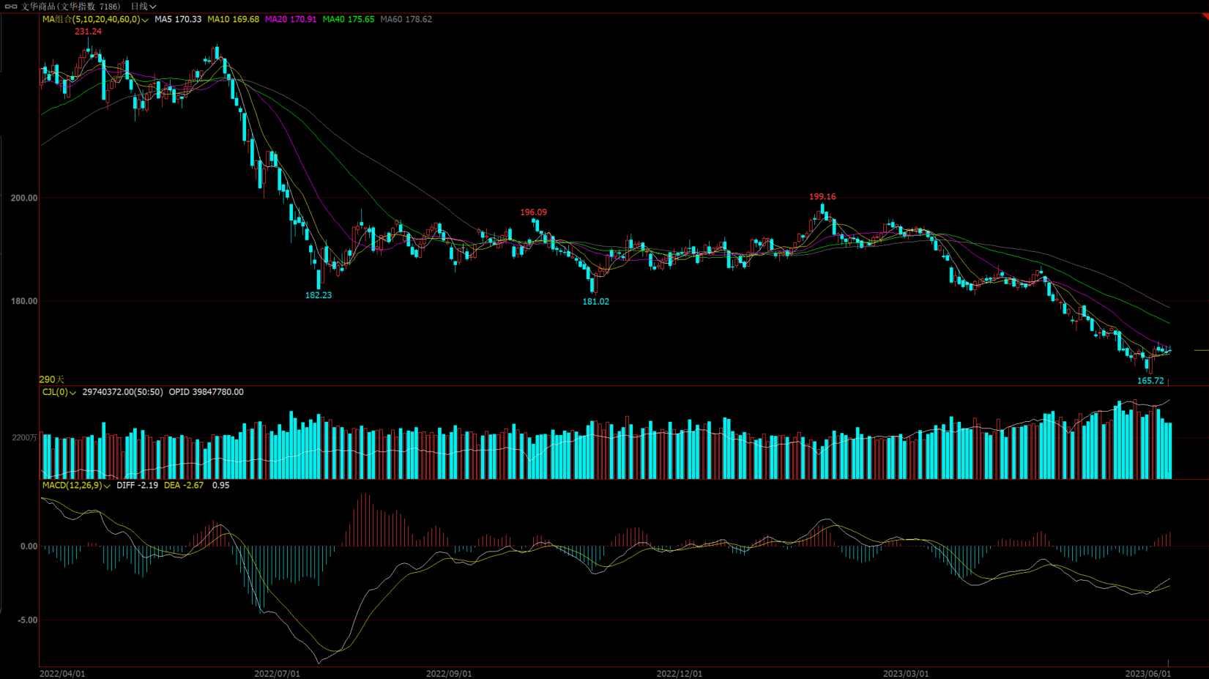Click the gray MA60 178.62 label
This screenshot has width=1209, height=679.
[406, 20]
